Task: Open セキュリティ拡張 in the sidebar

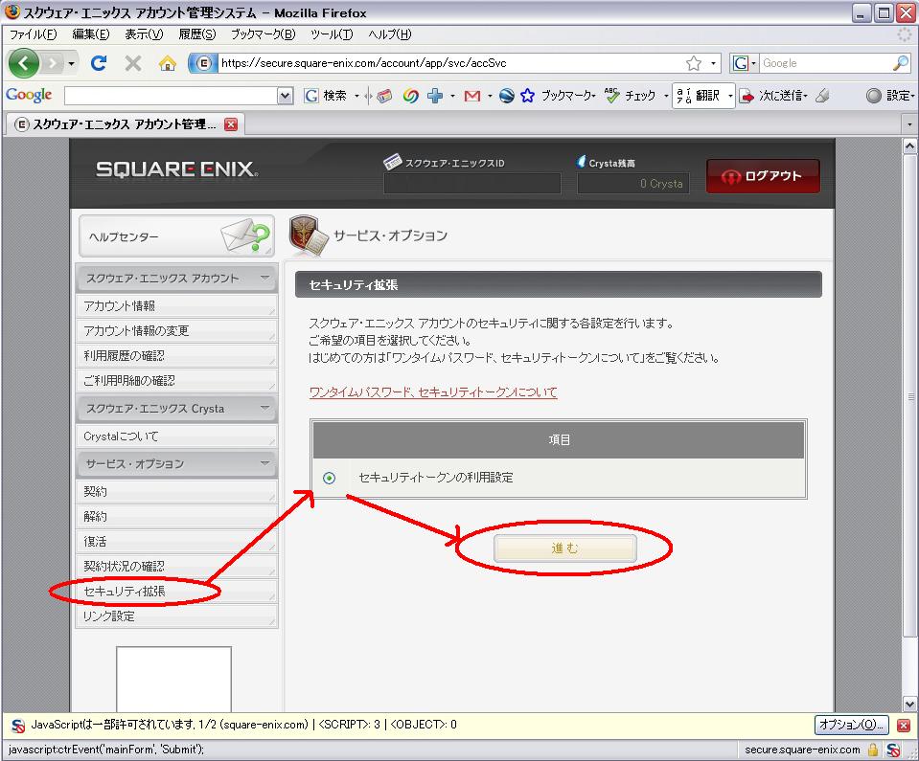Action: pos(176,592)
